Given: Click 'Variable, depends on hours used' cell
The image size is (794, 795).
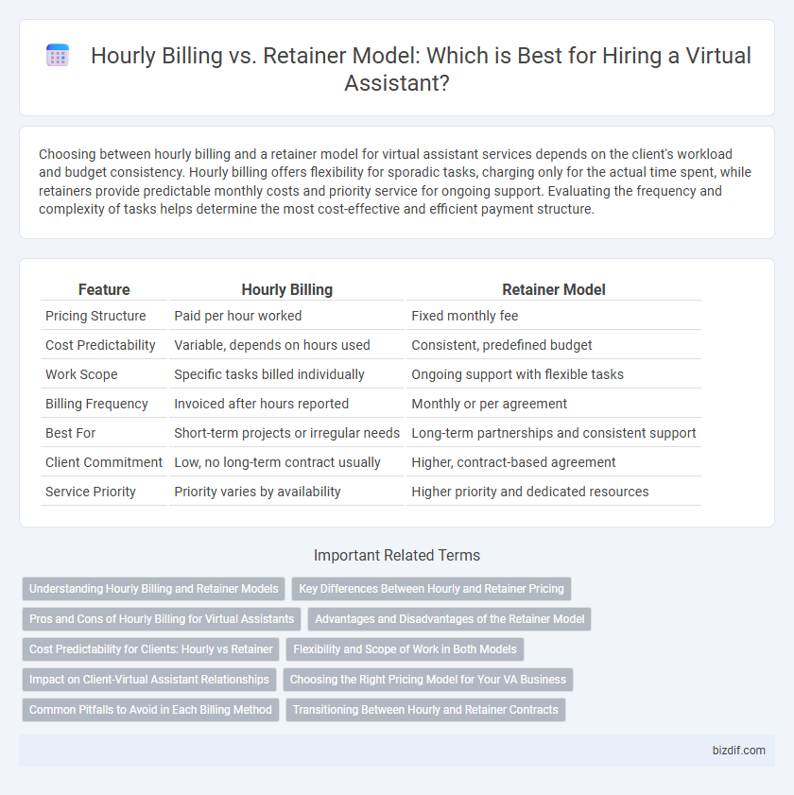Looking at the screenshot, I should (287, 345).
